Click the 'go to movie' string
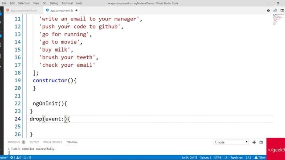Viewport: 285px width, 160px height. click(59, 42)
